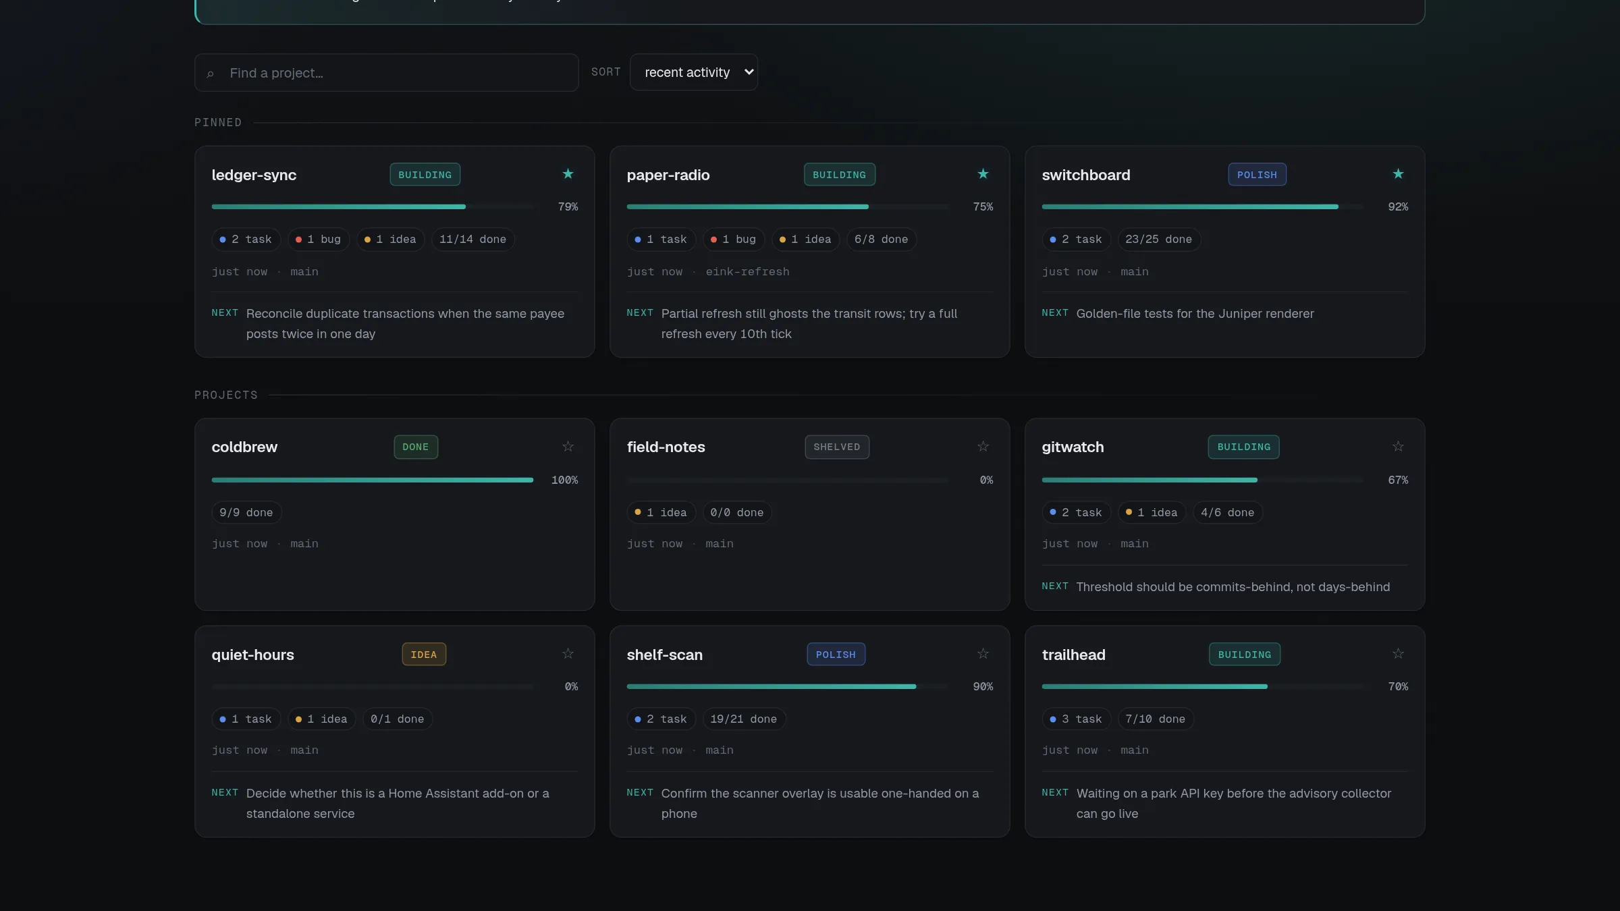Click the '23/25 done' chip
The width and height of the screenshot is (1620, 911).
(x=1158, y=240)
